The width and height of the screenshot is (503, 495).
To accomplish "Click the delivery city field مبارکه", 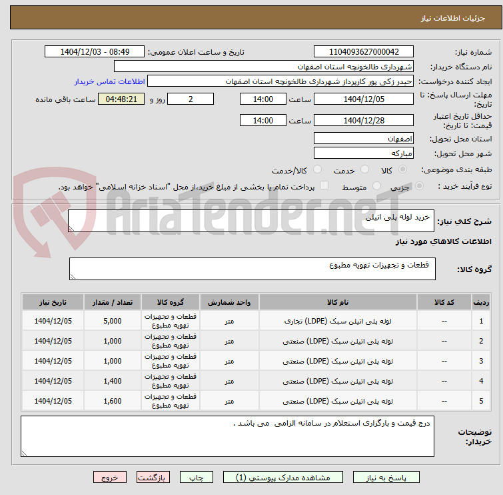I will [x=364, y=153].
